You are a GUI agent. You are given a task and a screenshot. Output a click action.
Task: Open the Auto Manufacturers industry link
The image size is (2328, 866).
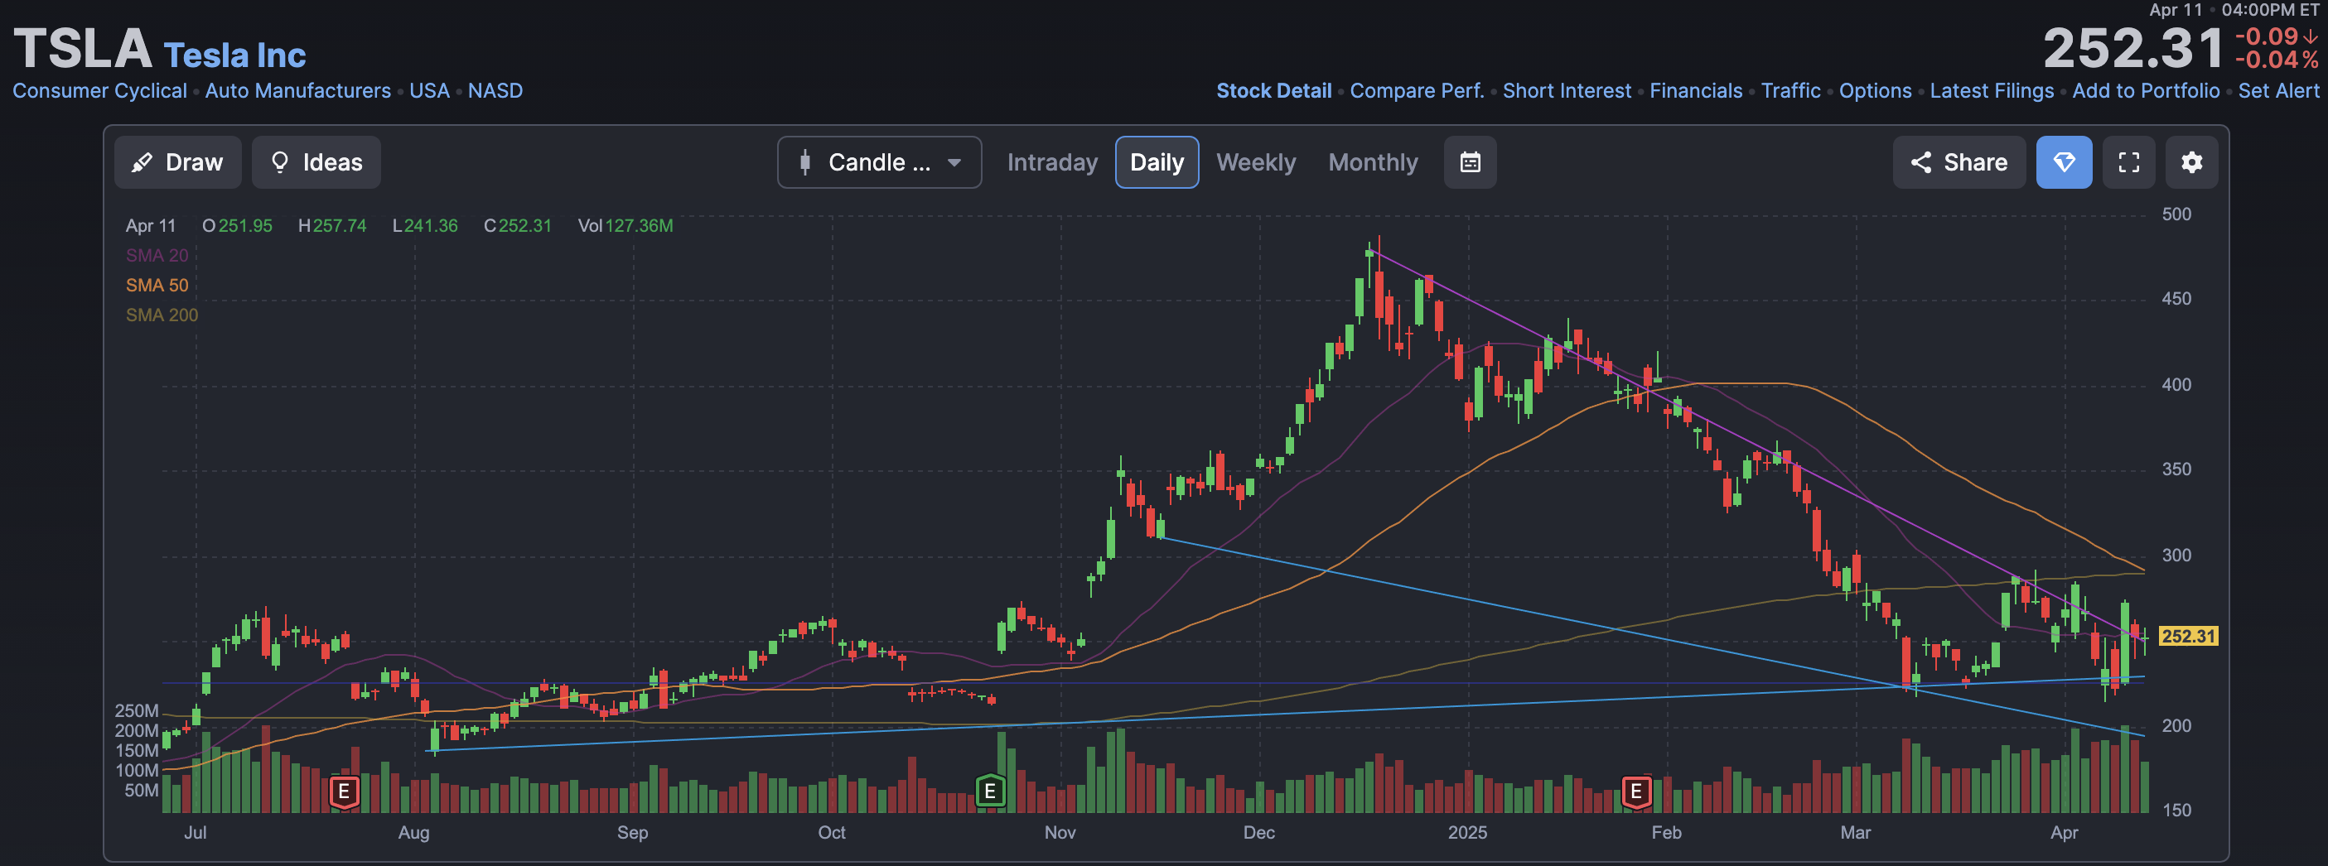(x=297, y=91)
